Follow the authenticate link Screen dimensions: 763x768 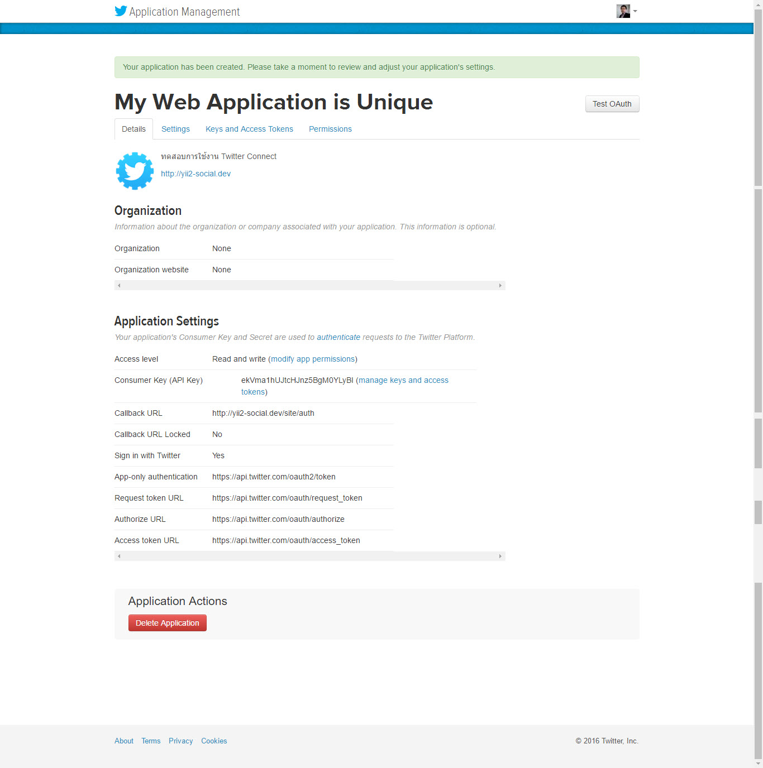(x=338, y=337)
